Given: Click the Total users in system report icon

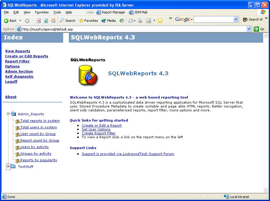Looking at the screenshot, I should pyautogui.click(x=18, y=128).
